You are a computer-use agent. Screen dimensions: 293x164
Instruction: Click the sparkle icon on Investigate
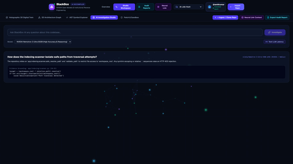[269, 32]
